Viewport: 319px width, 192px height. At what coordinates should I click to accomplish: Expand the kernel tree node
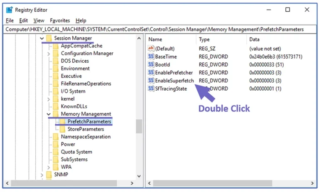tap(49, 99)
